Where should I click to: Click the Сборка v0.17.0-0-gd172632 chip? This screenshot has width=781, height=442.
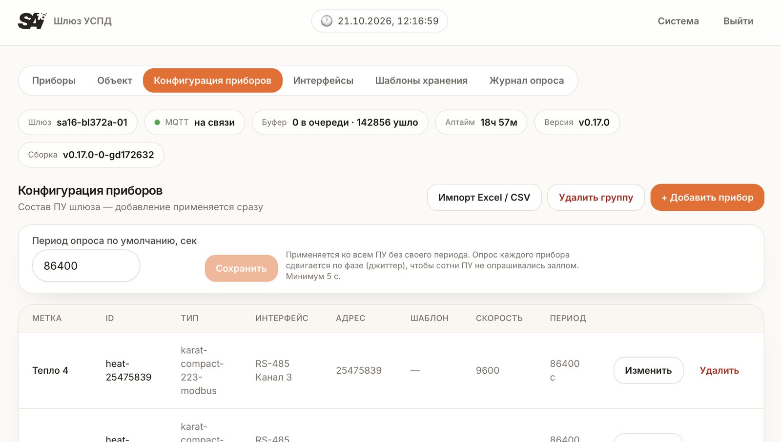pos(91,155)
